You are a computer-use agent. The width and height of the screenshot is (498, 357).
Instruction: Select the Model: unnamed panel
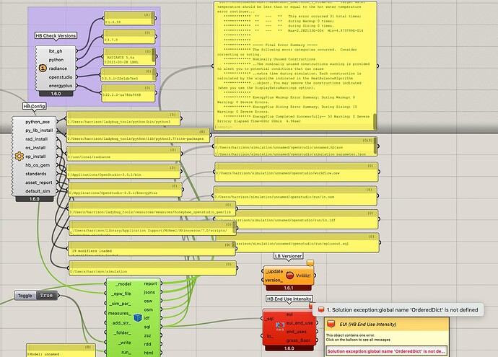tap(61, 351)
